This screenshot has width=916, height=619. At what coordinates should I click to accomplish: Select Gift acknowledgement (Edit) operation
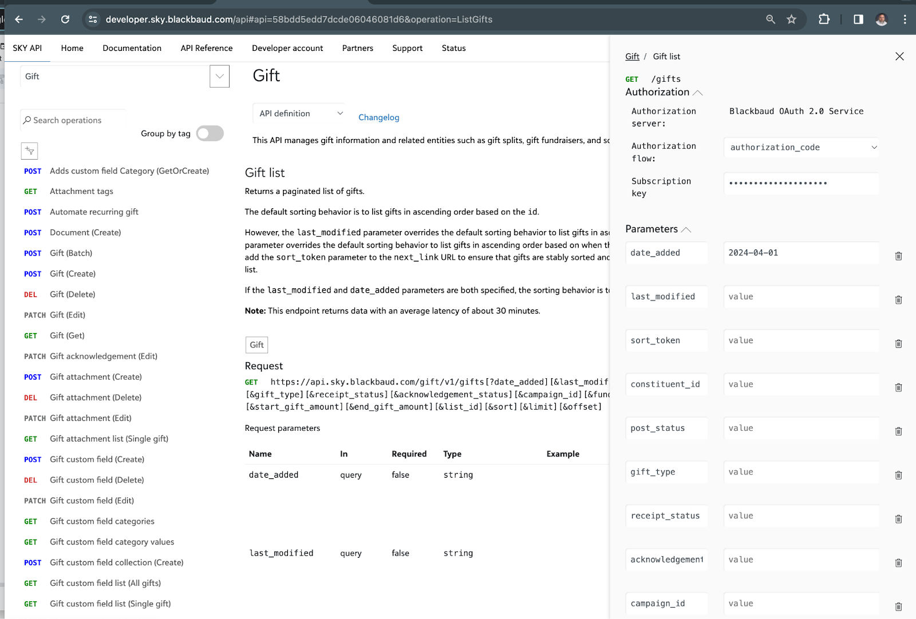104,356
